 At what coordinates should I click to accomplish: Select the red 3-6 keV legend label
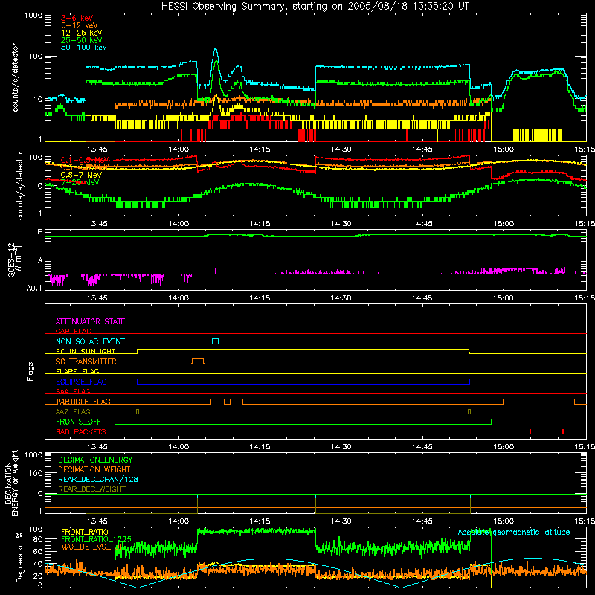coord(77,18)
